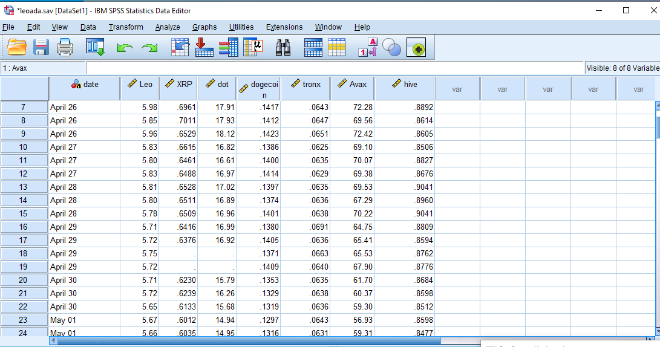The height and width of the screenshot is (347, 660).
Task: Click the first empty var column header
Action: pyautogui.click(x=457, y=89)
